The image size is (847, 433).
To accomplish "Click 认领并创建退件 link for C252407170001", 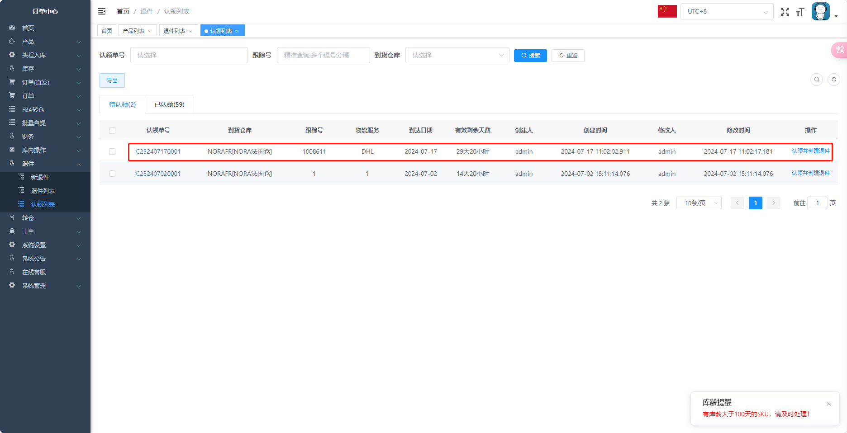I will pyautogui.click(x=810, y=151).
